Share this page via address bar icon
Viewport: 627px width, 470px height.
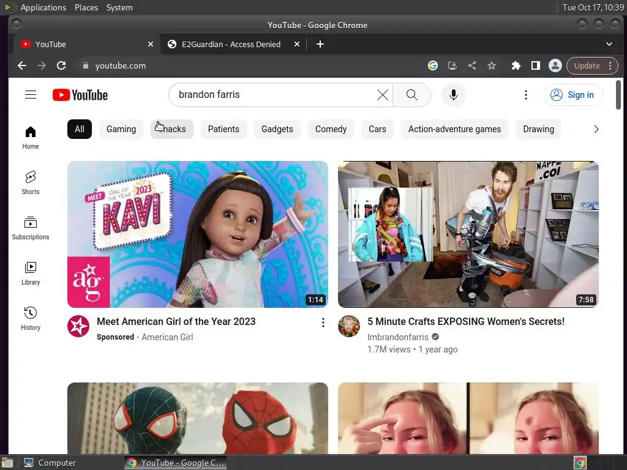(x=472, y=65)
